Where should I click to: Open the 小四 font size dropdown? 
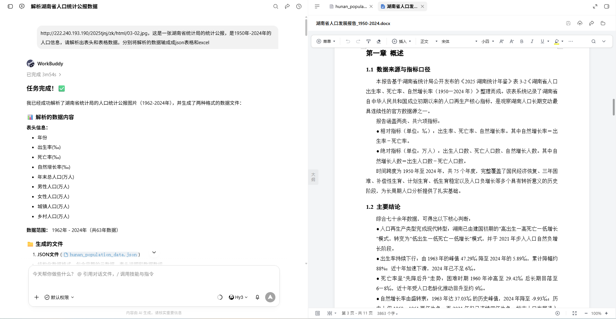tap(488, 41)
